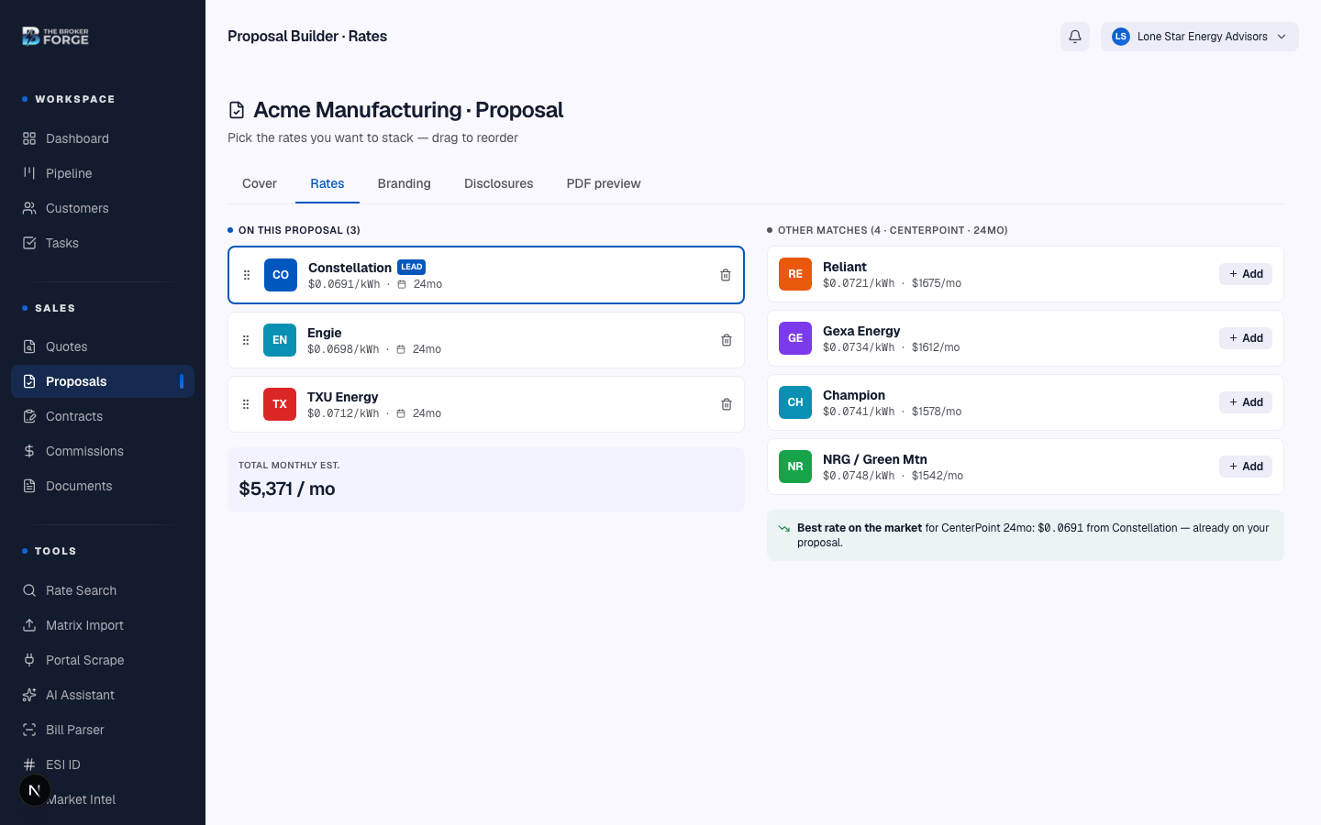Open Customers in sidebar
The image size is (1321, 825).
click(x=103, y=208)
